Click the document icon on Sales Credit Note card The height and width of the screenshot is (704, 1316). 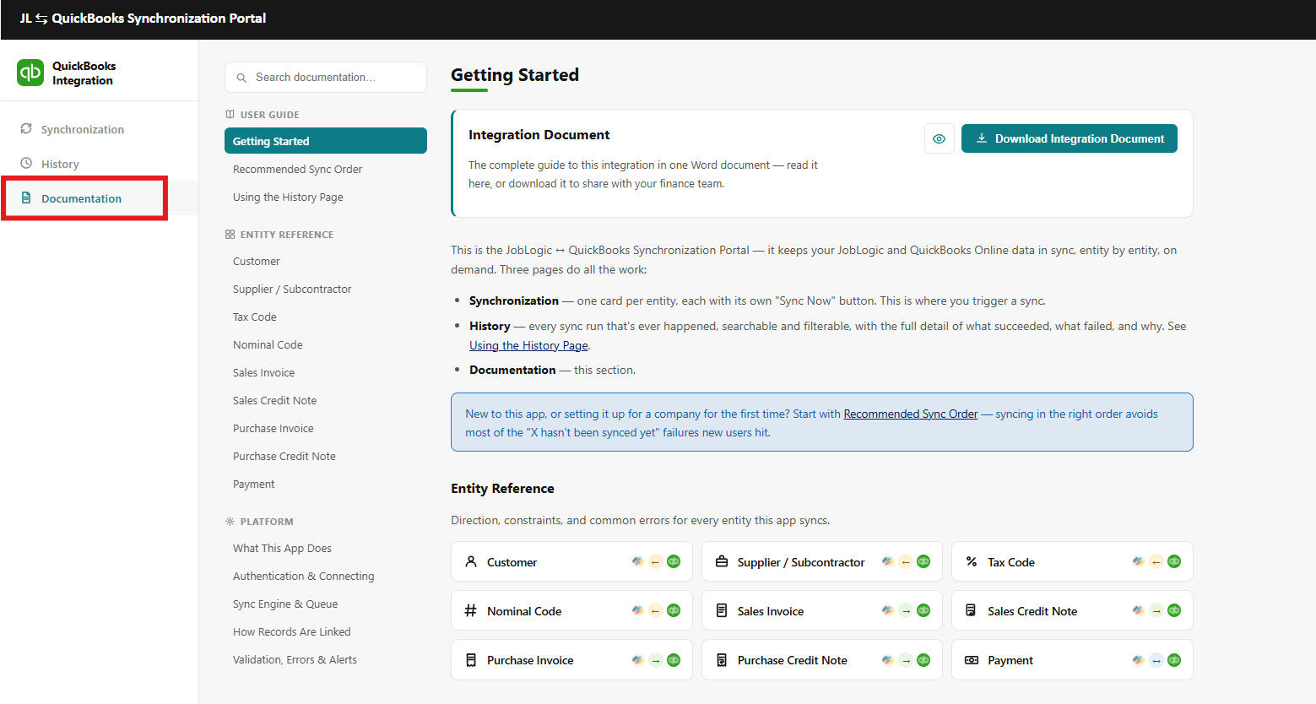pos(972,610)
